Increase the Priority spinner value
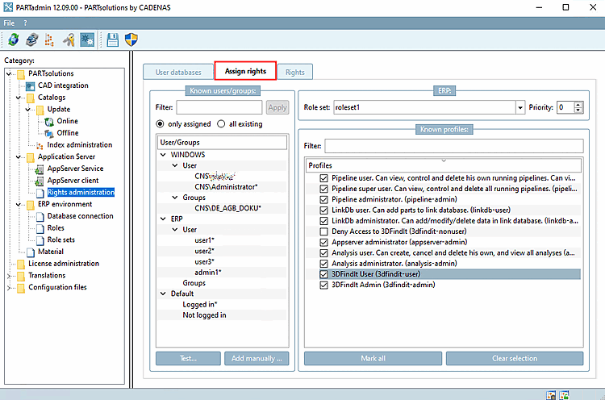The height and width of the screenshot is (400, 605). coord(578,105)
